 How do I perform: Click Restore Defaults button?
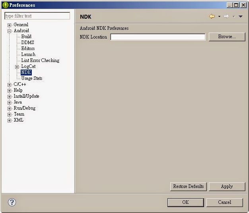coord(188,186)
